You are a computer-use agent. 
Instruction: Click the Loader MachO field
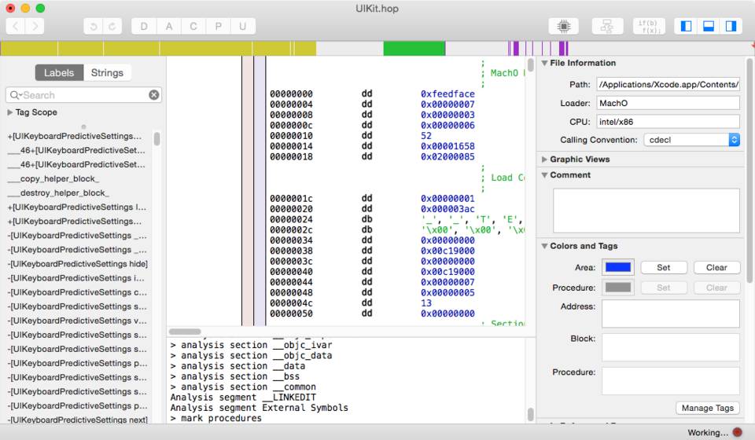coord(668,103)
